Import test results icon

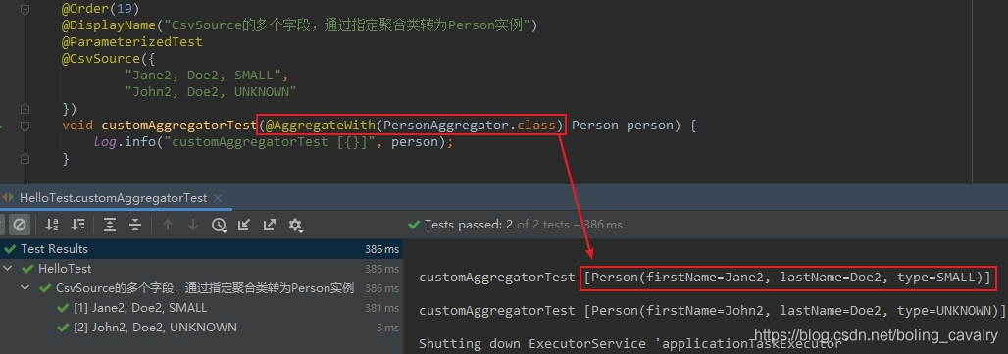[x=243, y=225]
